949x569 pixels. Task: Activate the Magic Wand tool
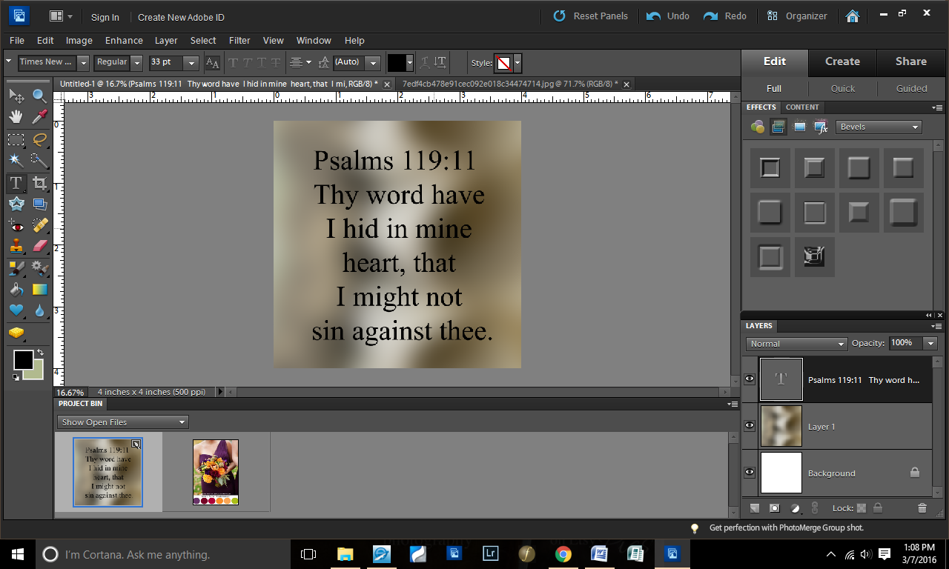click(16, 160)
